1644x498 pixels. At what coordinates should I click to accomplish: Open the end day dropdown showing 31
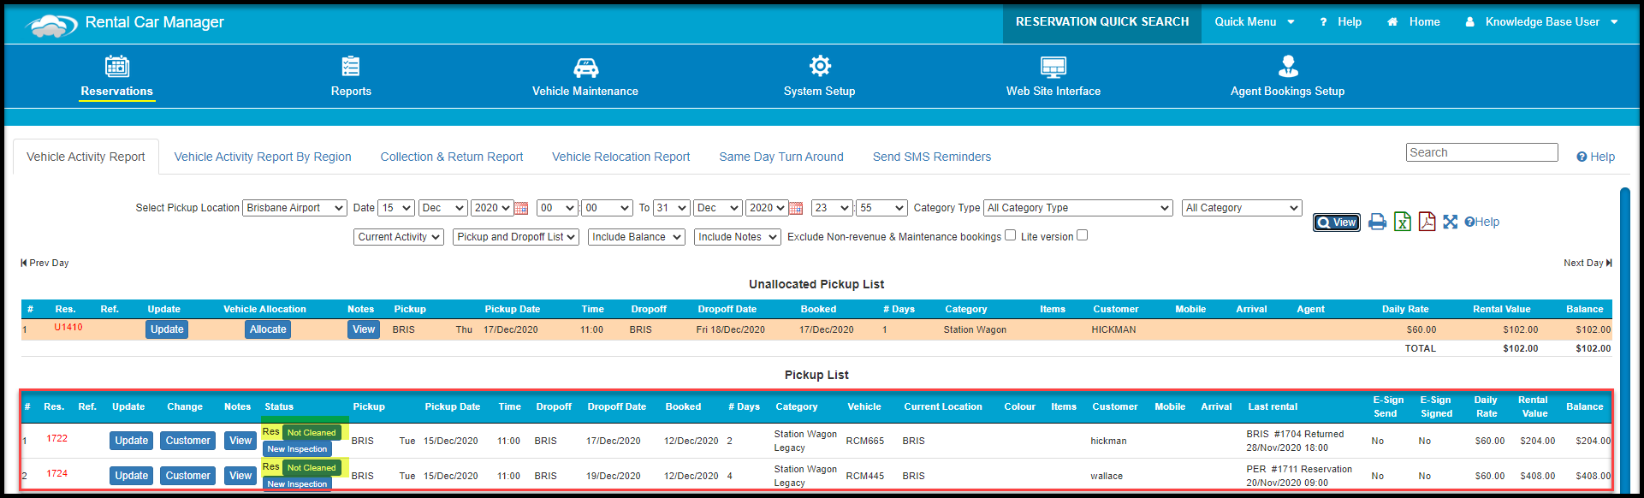[x=672, y=208]
